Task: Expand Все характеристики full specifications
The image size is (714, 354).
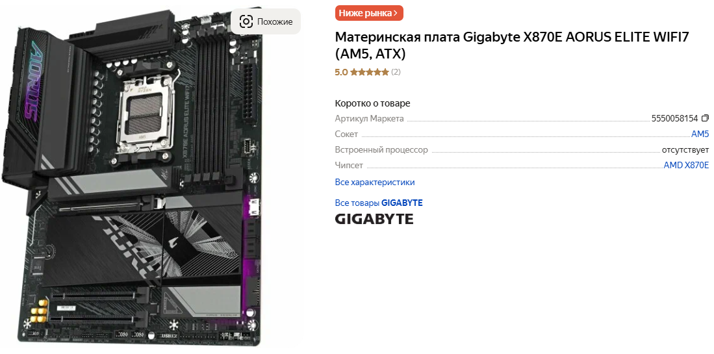Action: coord(375,182)
